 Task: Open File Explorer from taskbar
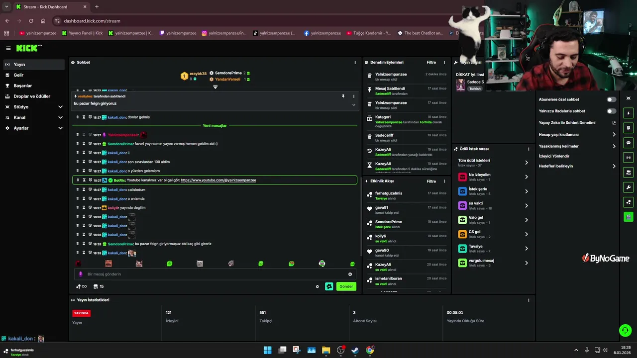pyautogui.click(x=326, y=350)
